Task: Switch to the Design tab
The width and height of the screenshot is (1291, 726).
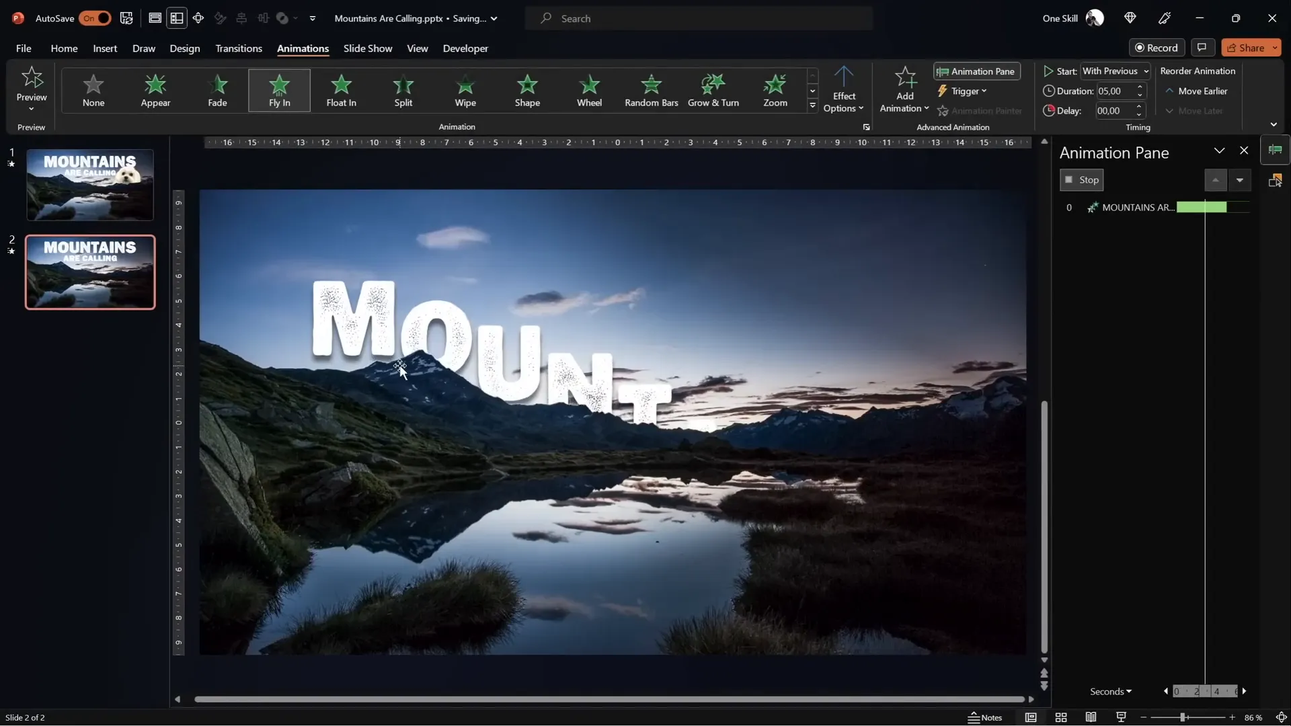Action: (x=185, y=48)
